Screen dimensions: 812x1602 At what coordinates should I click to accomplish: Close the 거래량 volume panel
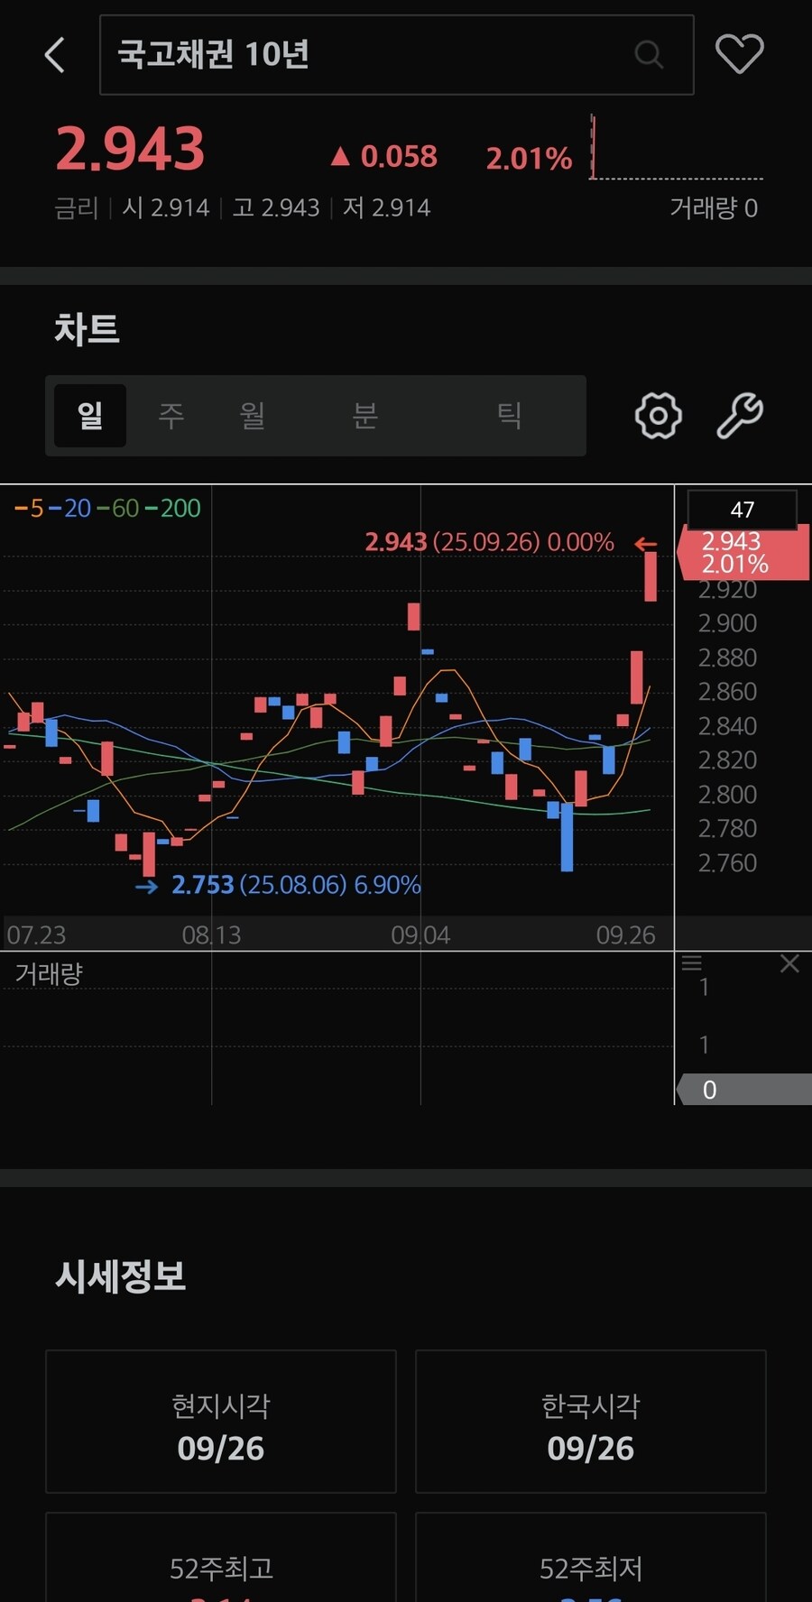pyautogui.click(x=789, y=964)
